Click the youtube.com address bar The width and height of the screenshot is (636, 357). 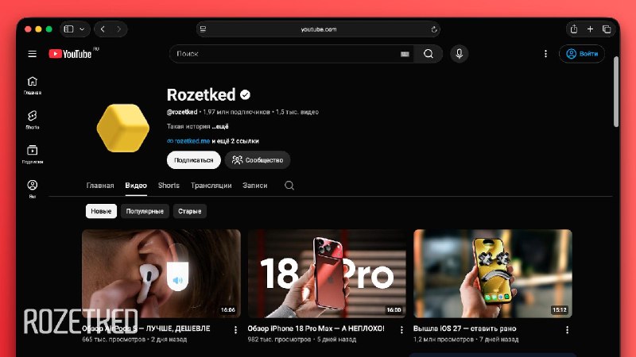point(319,29)
